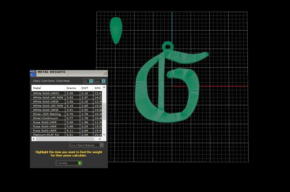290x192 pixels.
Task: Click the horizontal scrollbar thumb
Action: tap(65, 139)
